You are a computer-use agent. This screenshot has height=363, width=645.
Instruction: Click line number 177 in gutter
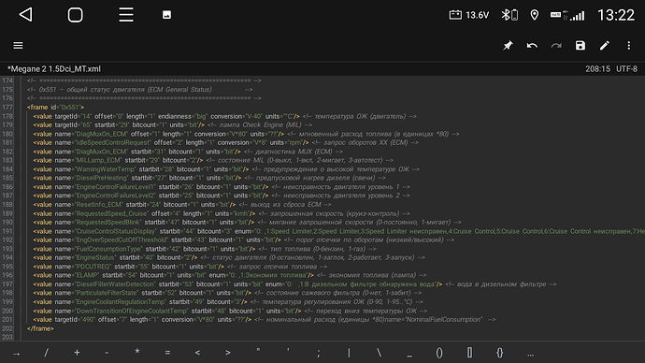click(7, 107)
